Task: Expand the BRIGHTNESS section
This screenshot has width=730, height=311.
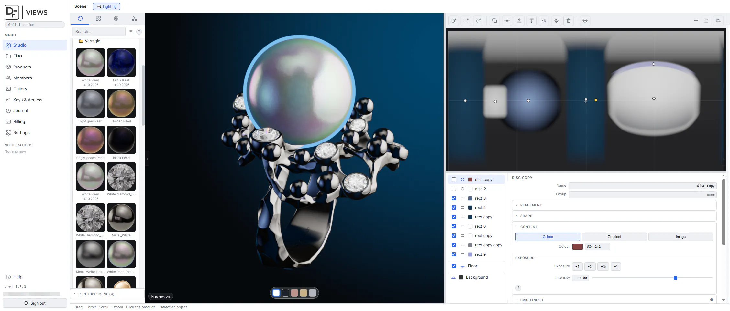Action: [614, 300]
